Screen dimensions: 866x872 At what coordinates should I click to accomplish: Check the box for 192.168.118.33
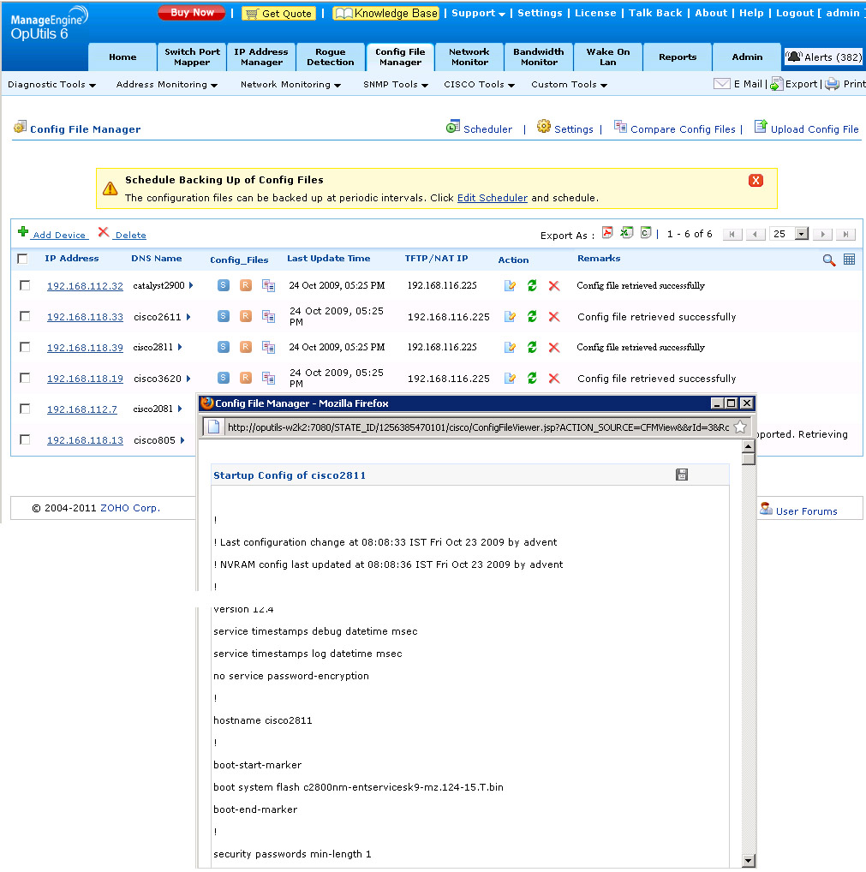[x=25, y=316]
